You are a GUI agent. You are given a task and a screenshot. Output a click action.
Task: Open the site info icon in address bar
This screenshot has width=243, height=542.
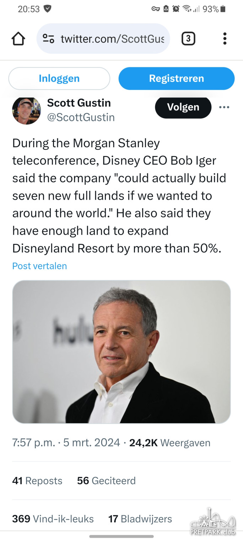(x=48, y=39)
